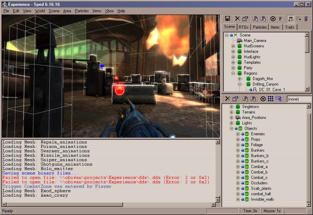Screen dimensions: 313x215
Task: Open the Particles menu in menu bar
Action: [x=81, y=11]
